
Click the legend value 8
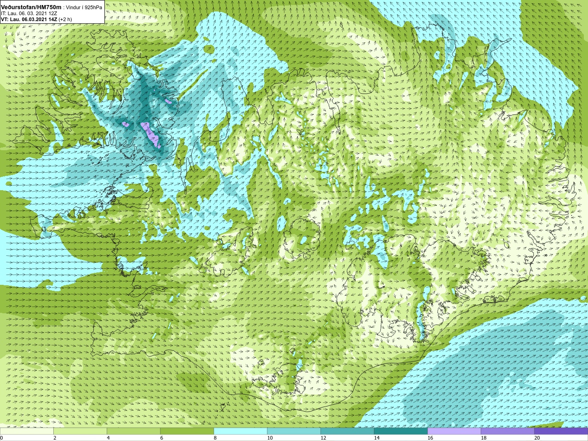[x=215, y=438]
